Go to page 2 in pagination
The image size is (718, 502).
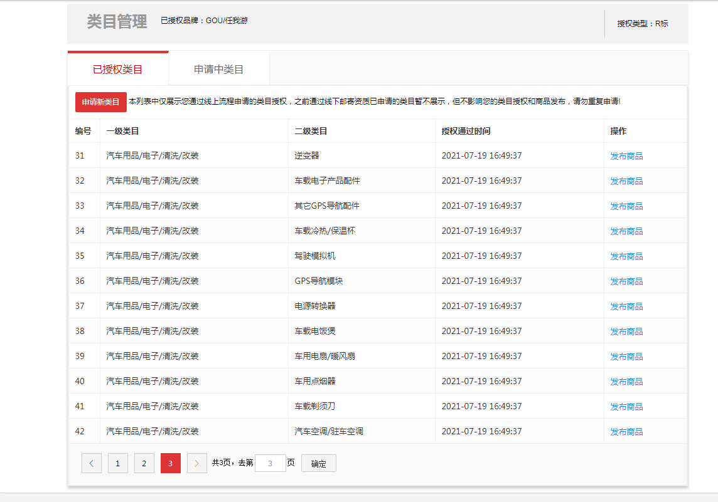coord(144,464)
